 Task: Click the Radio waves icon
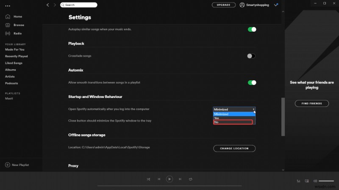click(x=8, y=33)
